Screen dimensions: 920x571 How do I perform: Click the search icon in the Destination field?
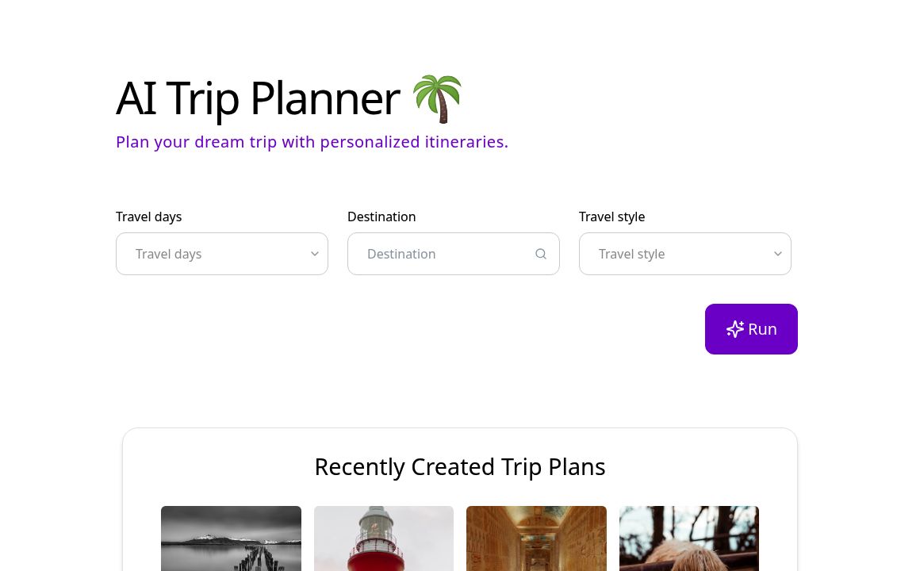tap(541, 254)
